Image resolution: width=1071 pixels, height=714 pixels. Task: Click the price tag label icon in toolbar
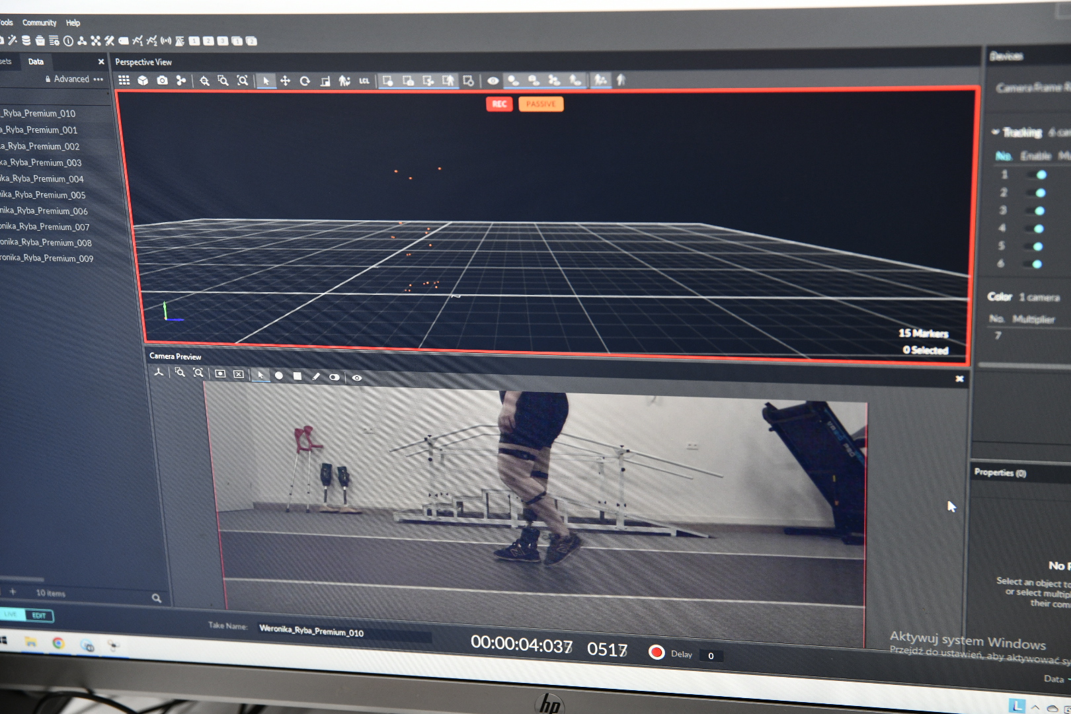[x=124, y=41]
